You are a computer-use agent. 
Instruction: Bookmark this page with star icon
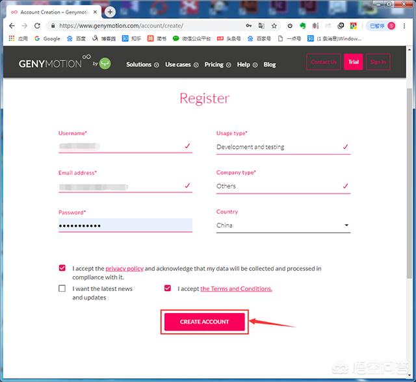tap(274, 26)
